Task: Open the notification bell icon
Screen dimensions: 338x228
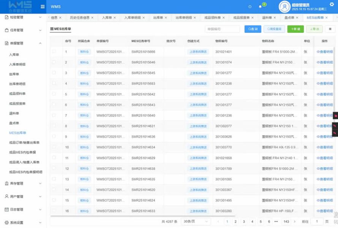Action: tap(260, 7)
